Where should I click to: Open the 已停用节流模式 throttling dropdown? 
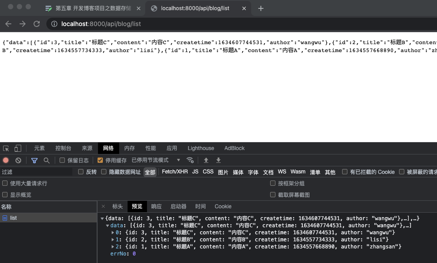click(156, 160)
